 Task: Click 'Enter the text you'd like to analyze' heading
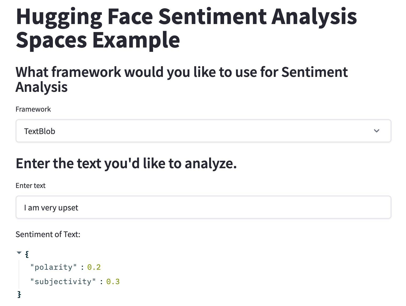(x=126, y=163)
